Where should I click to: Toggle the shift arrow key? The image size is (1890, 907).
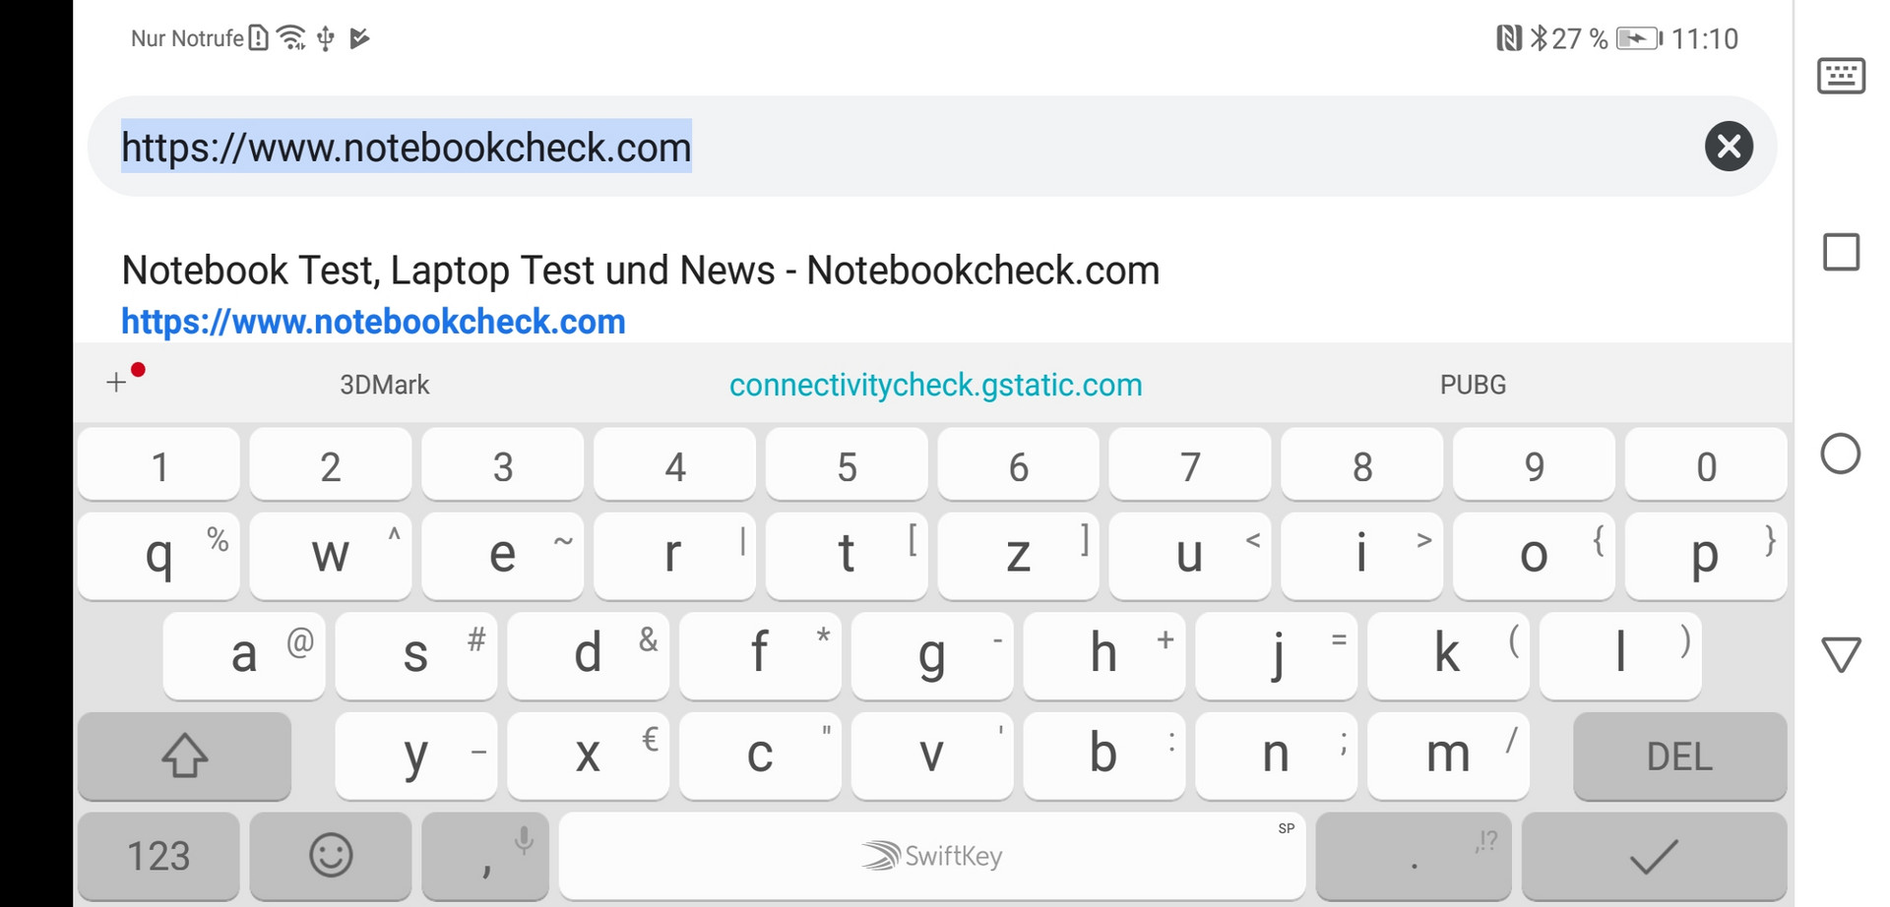click(184, 756)
